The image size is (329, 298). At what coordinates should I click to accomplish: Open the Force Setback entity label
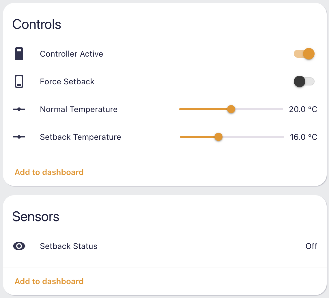[67, 81]
